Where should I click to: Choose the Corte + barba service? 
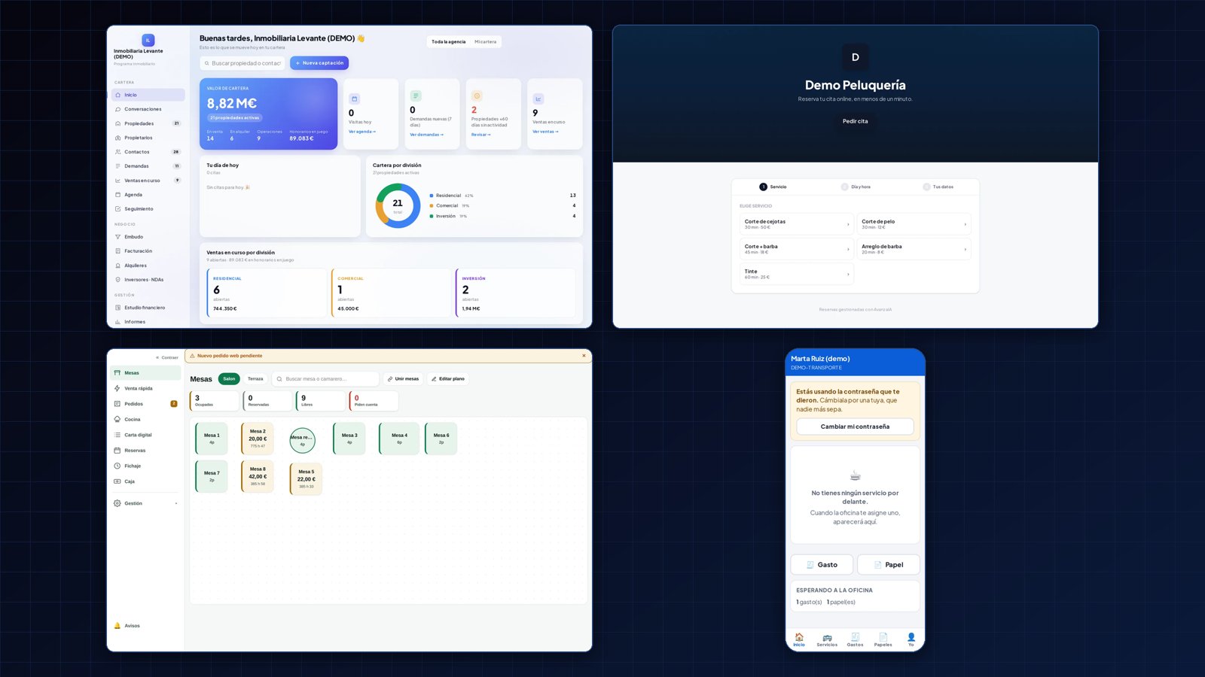click(x=796, y=249)
